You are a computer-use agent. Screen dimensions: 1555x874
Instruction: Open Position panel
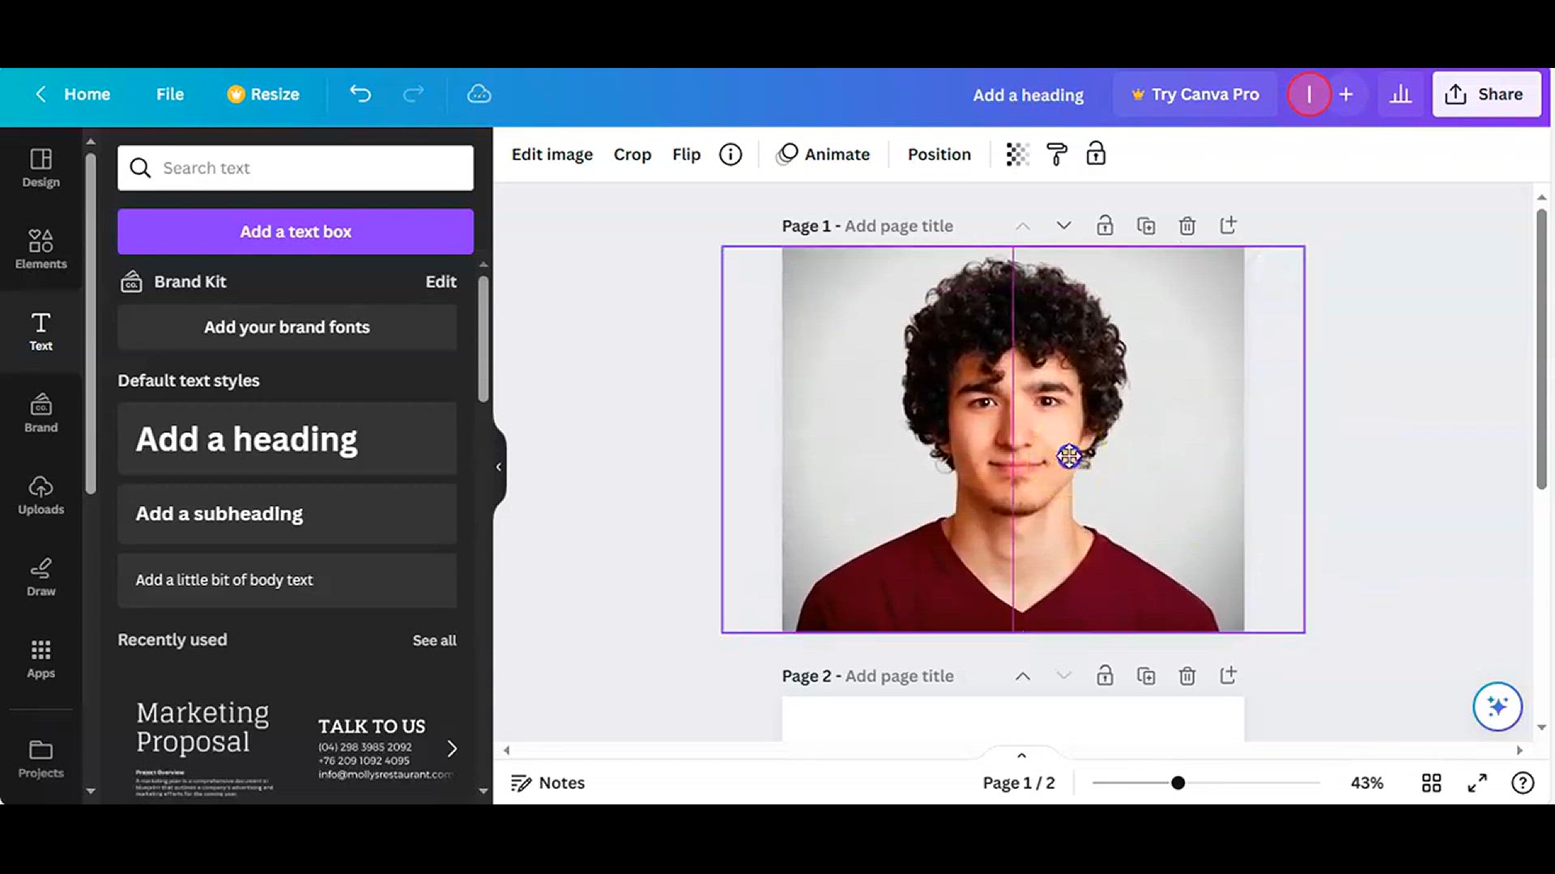pyautogui.click(x=939, y=154)
